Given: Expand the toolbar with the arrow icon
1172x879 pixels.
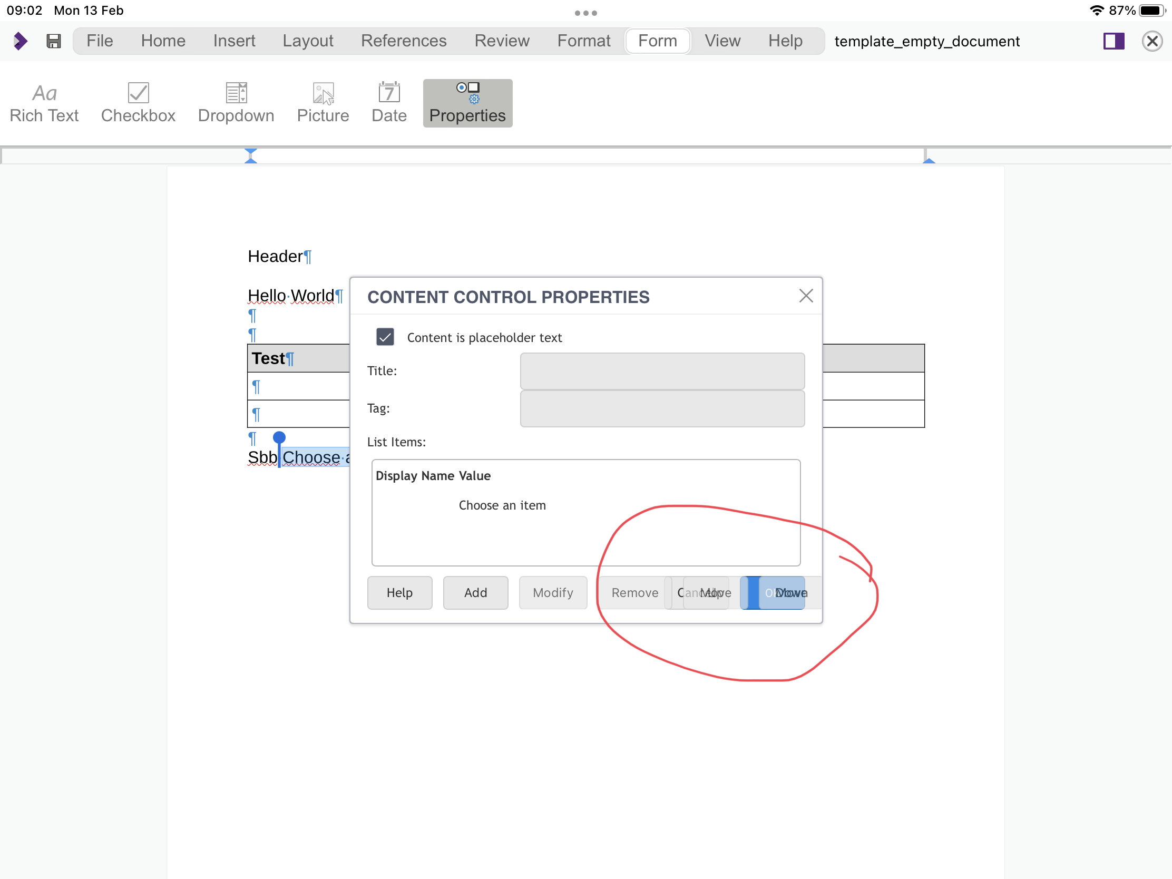Looking at the screenshot, I should [20, 41].
